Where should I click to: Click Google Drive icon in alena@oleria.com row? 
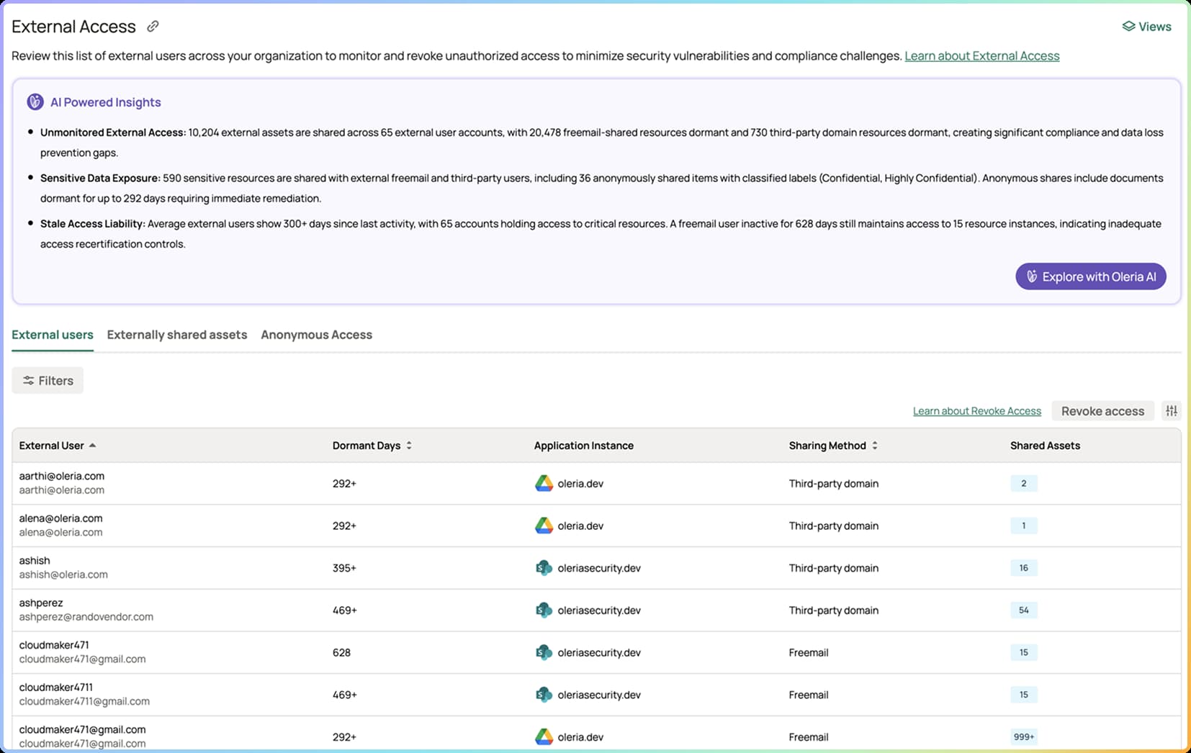[544, 526]
